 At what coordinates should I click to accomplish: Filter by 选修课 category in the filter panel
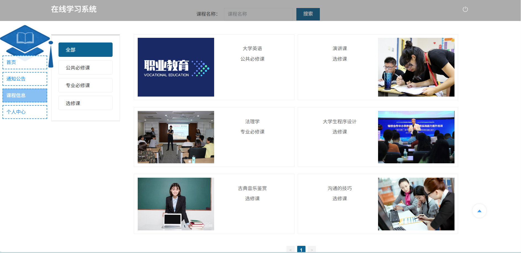(x=85, y=103)
